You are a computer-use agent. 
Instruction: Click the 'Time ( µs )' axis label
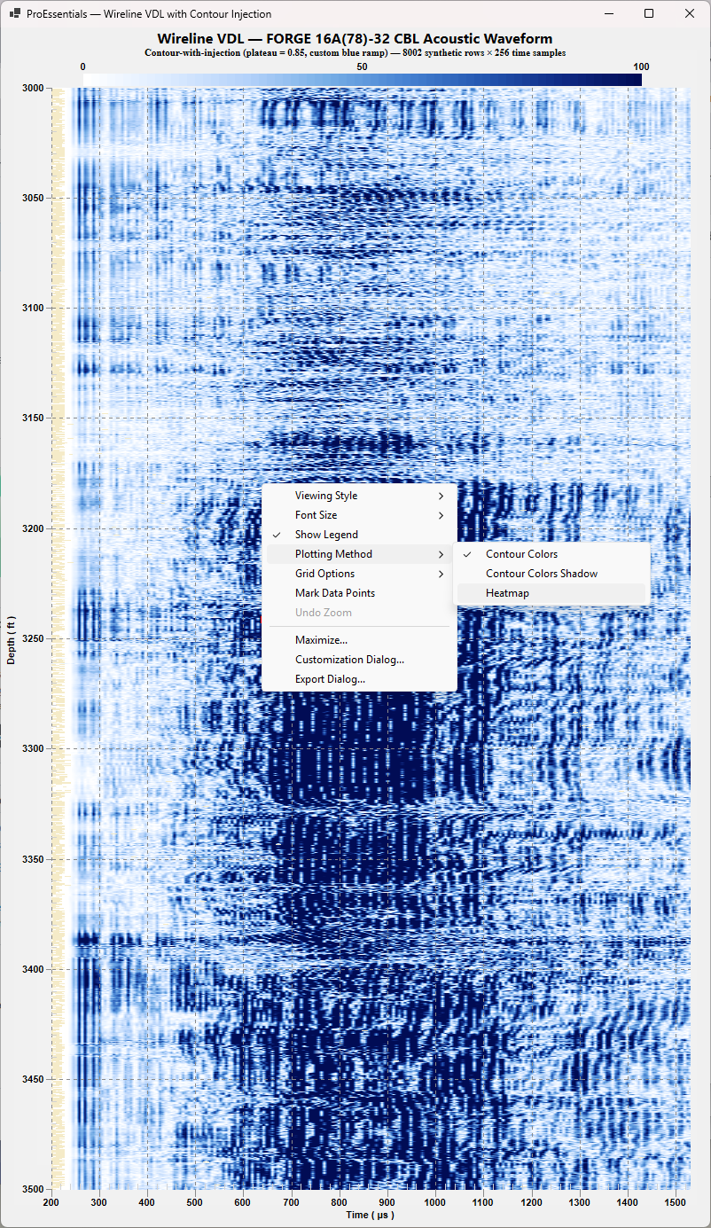[x=370, y=1215]
